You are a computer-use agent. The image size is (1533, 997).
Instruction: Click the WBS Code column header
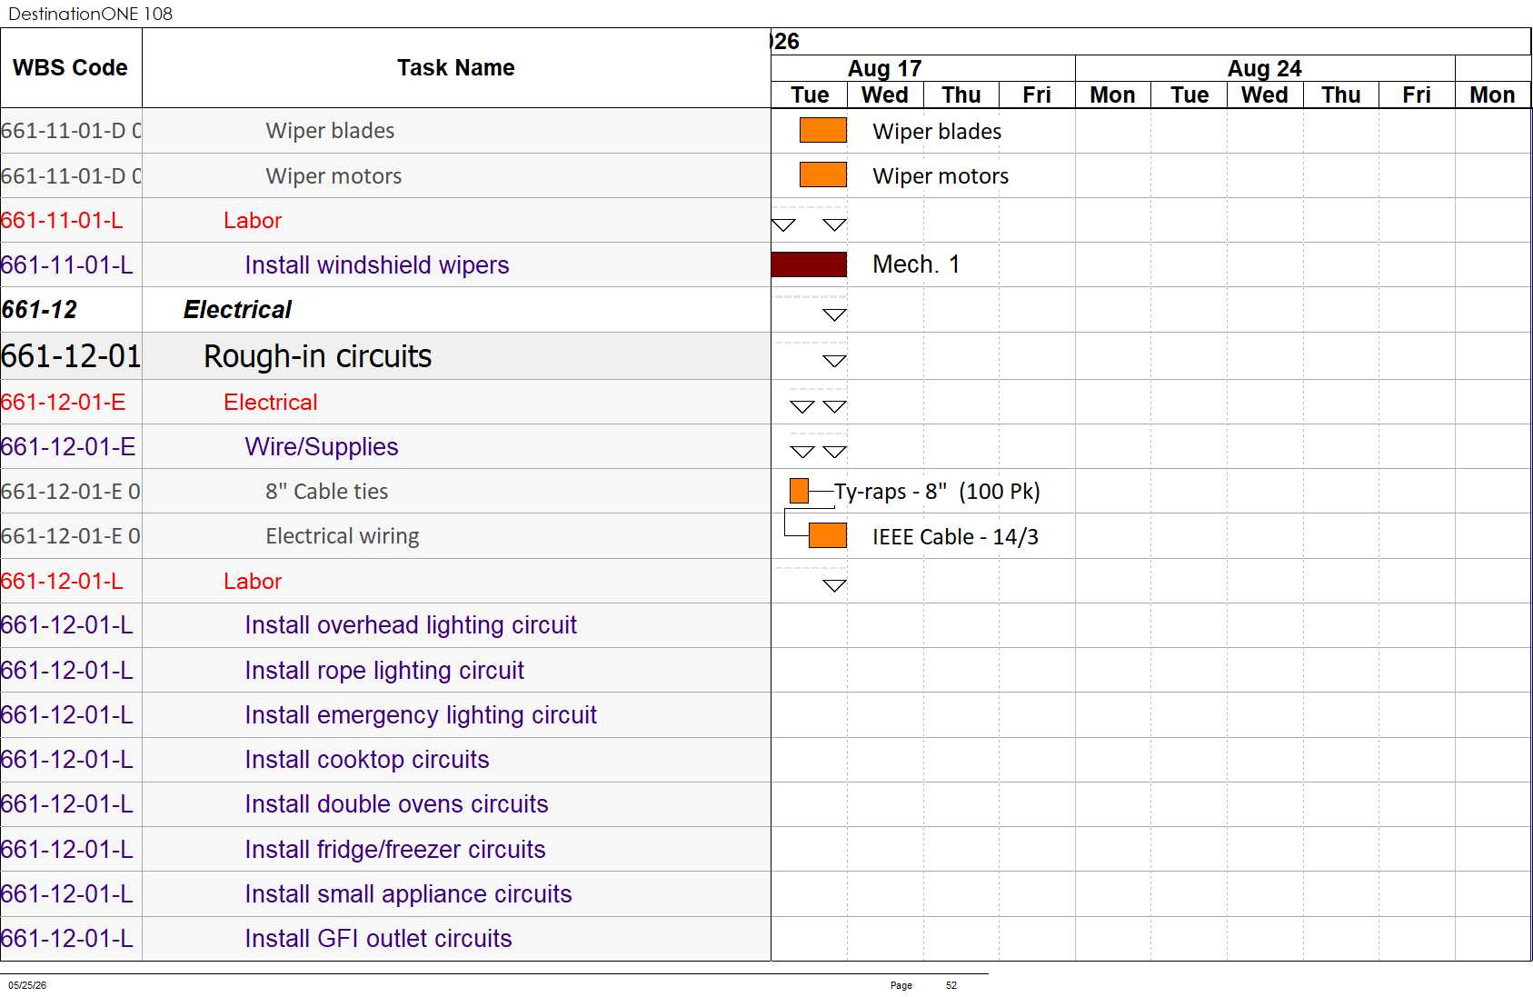pos(71,68)
